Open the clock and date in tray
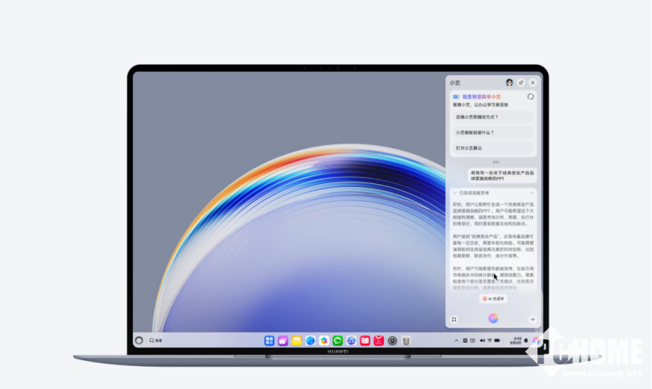Image resolution: width=652 pixels, height=389 pixels. click(x=516, y=340)
